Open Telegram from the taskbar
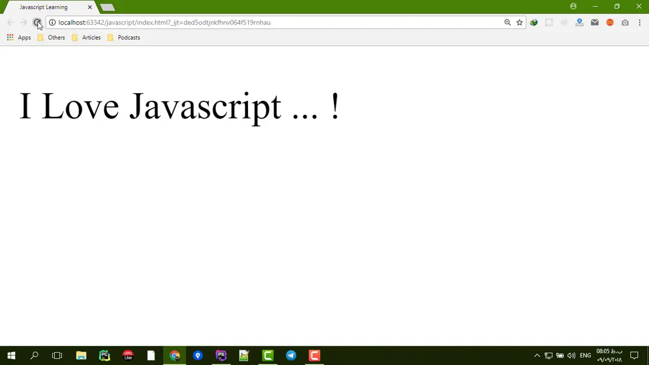 point(291,355)
